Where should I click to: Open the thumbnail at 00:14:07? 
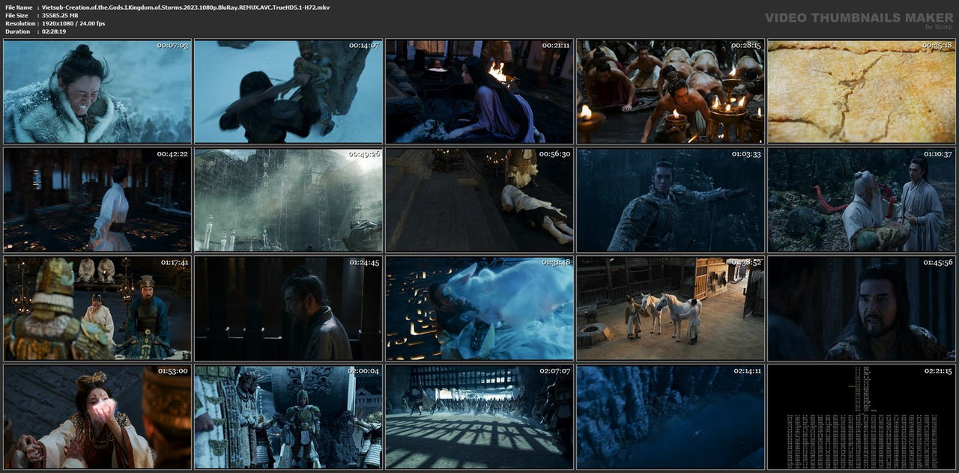(x=288, y=91)
